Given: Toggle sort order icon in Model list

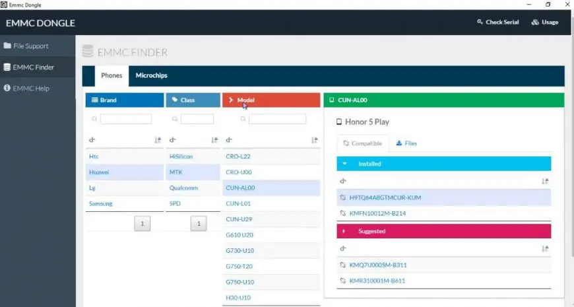Looking at the screenshot, I should [x=315, y=140].
